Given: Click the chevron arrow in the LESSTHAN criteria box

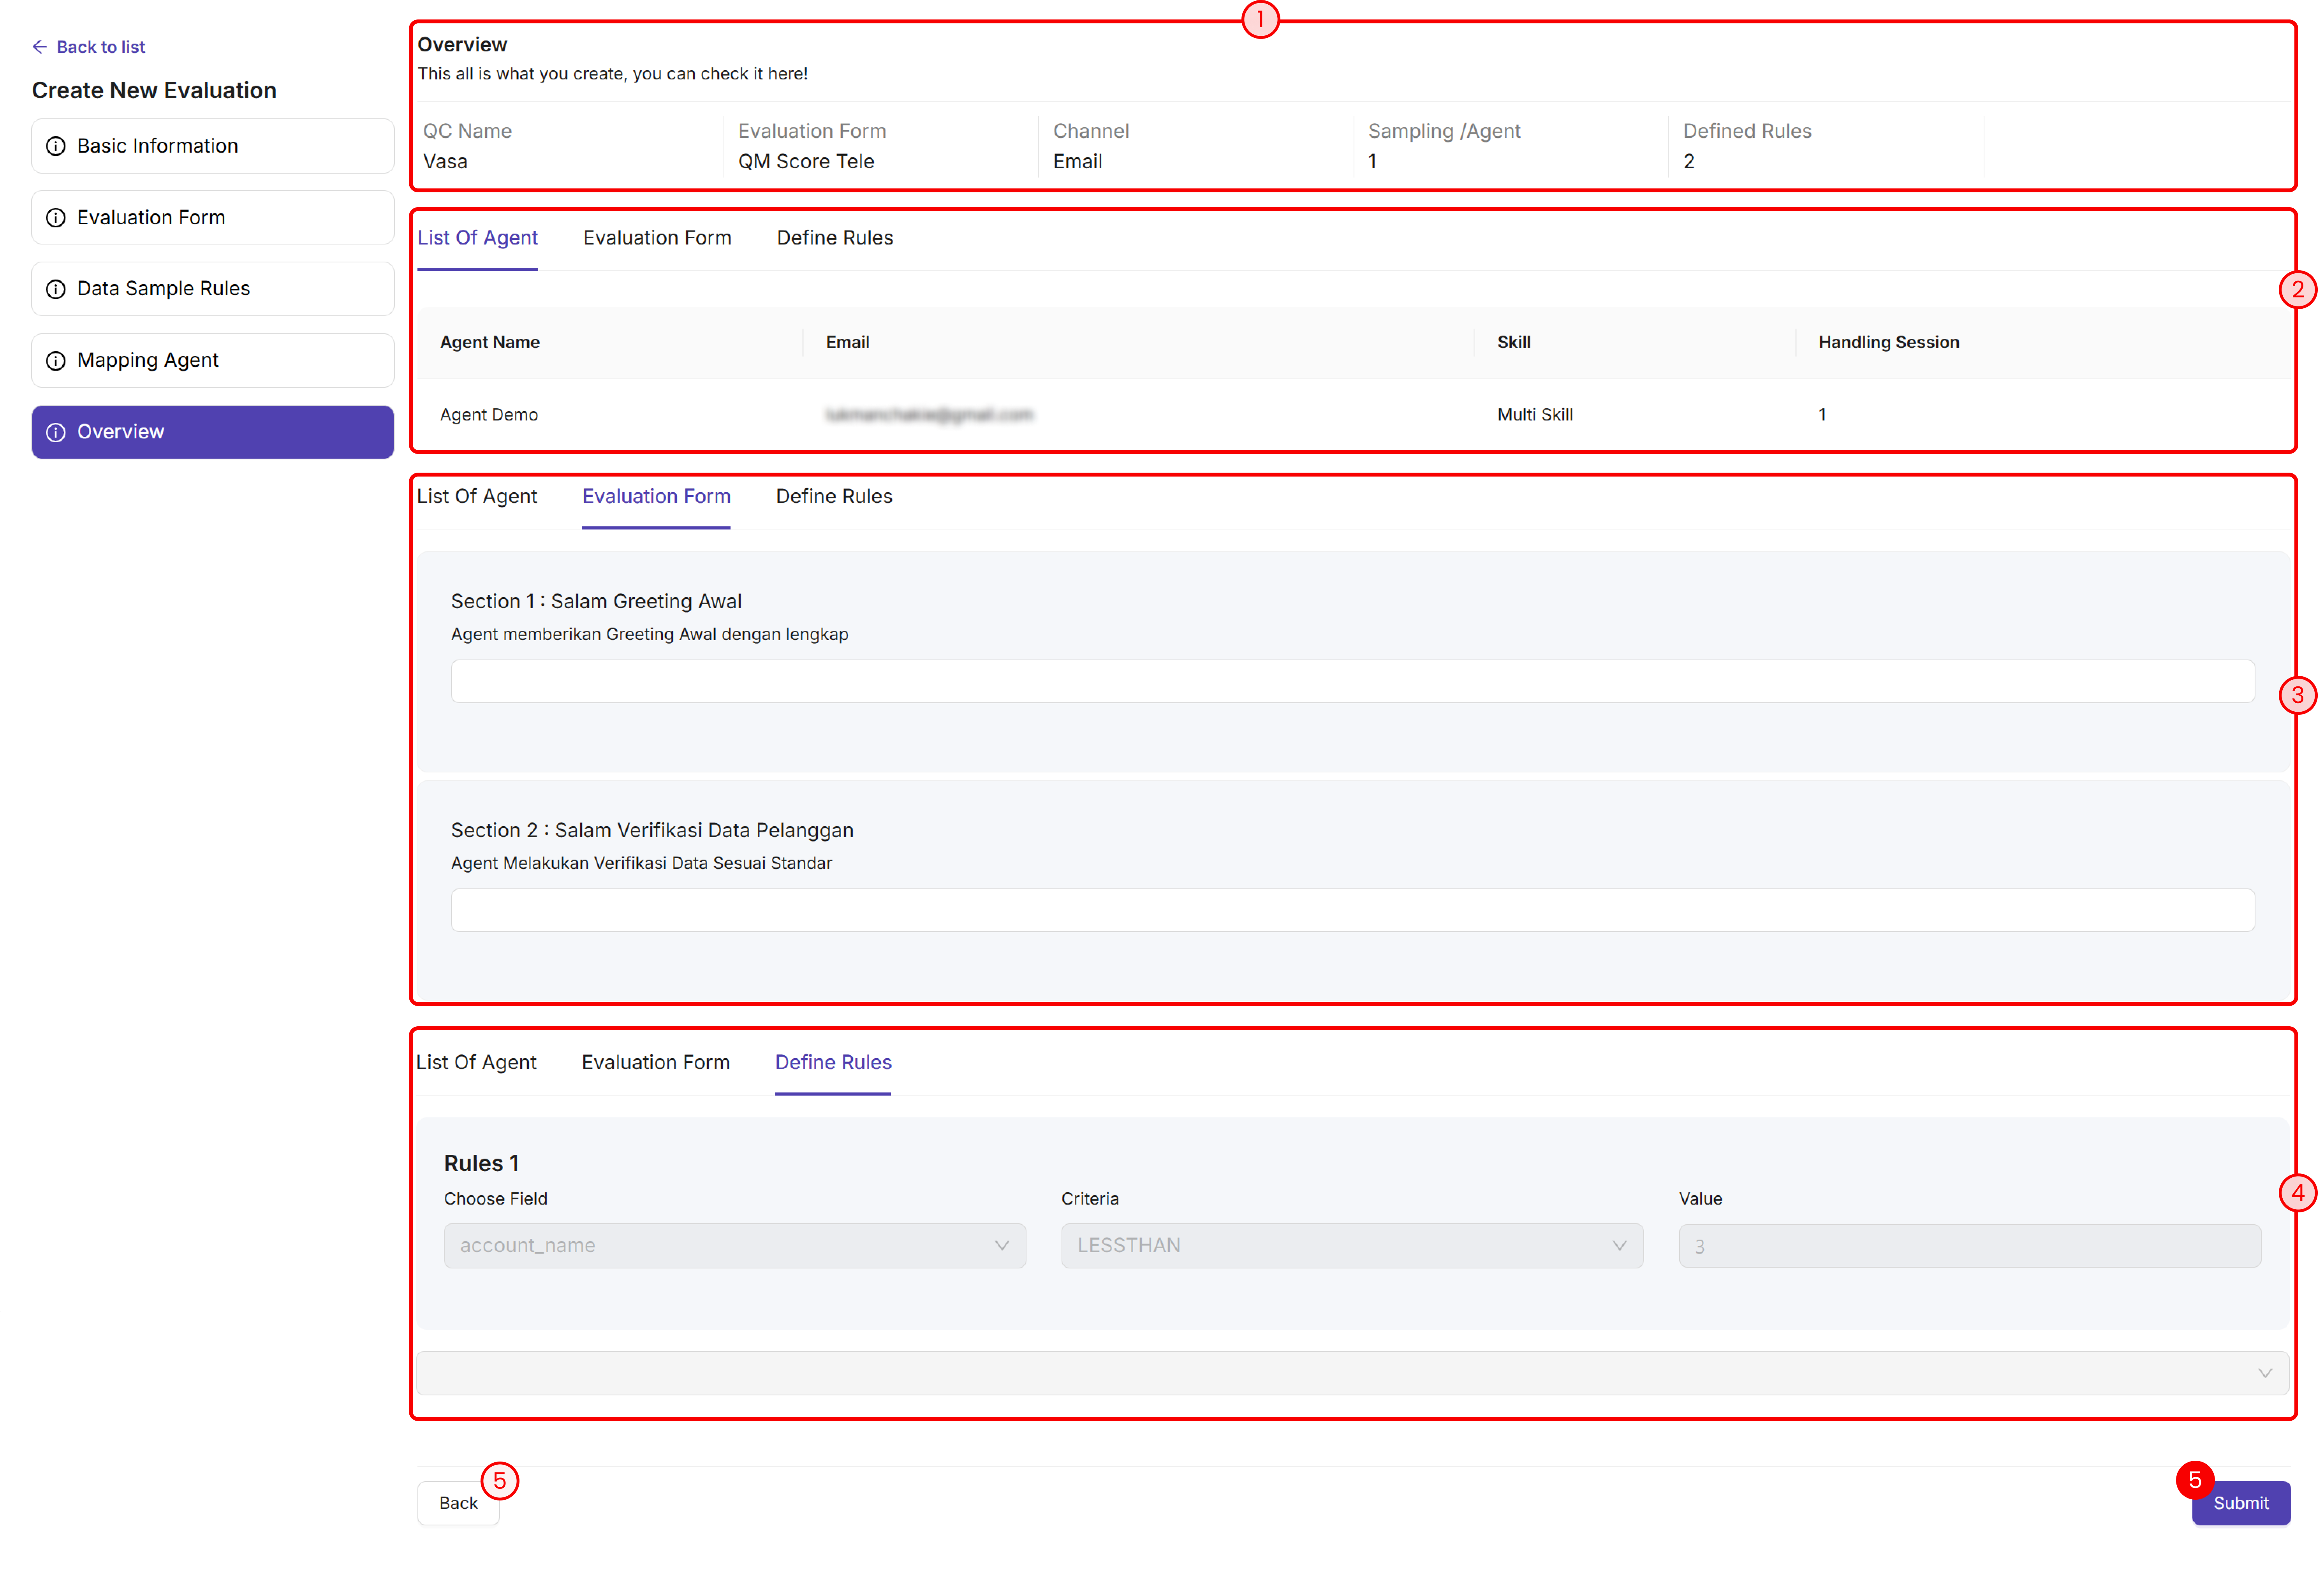Looking at the screenshot, I should 1619,1245.
